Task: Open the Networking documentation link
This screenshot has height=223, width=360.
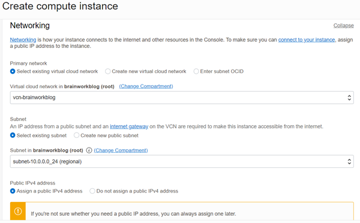Action: [23, 40]
